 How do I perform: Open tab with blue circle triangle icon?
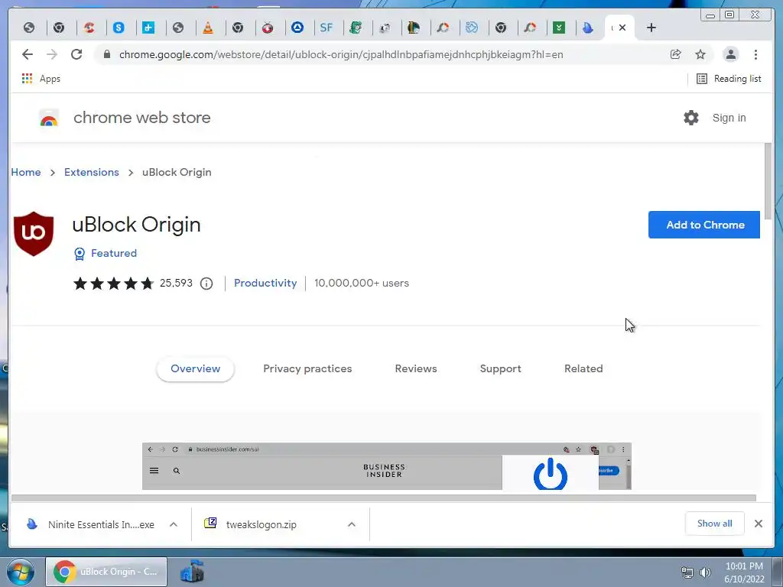click(297, 28)
